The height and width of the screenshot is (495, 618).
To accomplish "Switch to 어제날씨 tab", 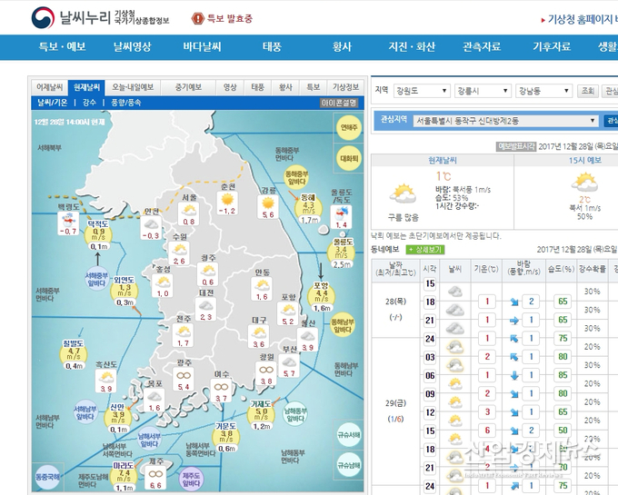I will (50, 87).
